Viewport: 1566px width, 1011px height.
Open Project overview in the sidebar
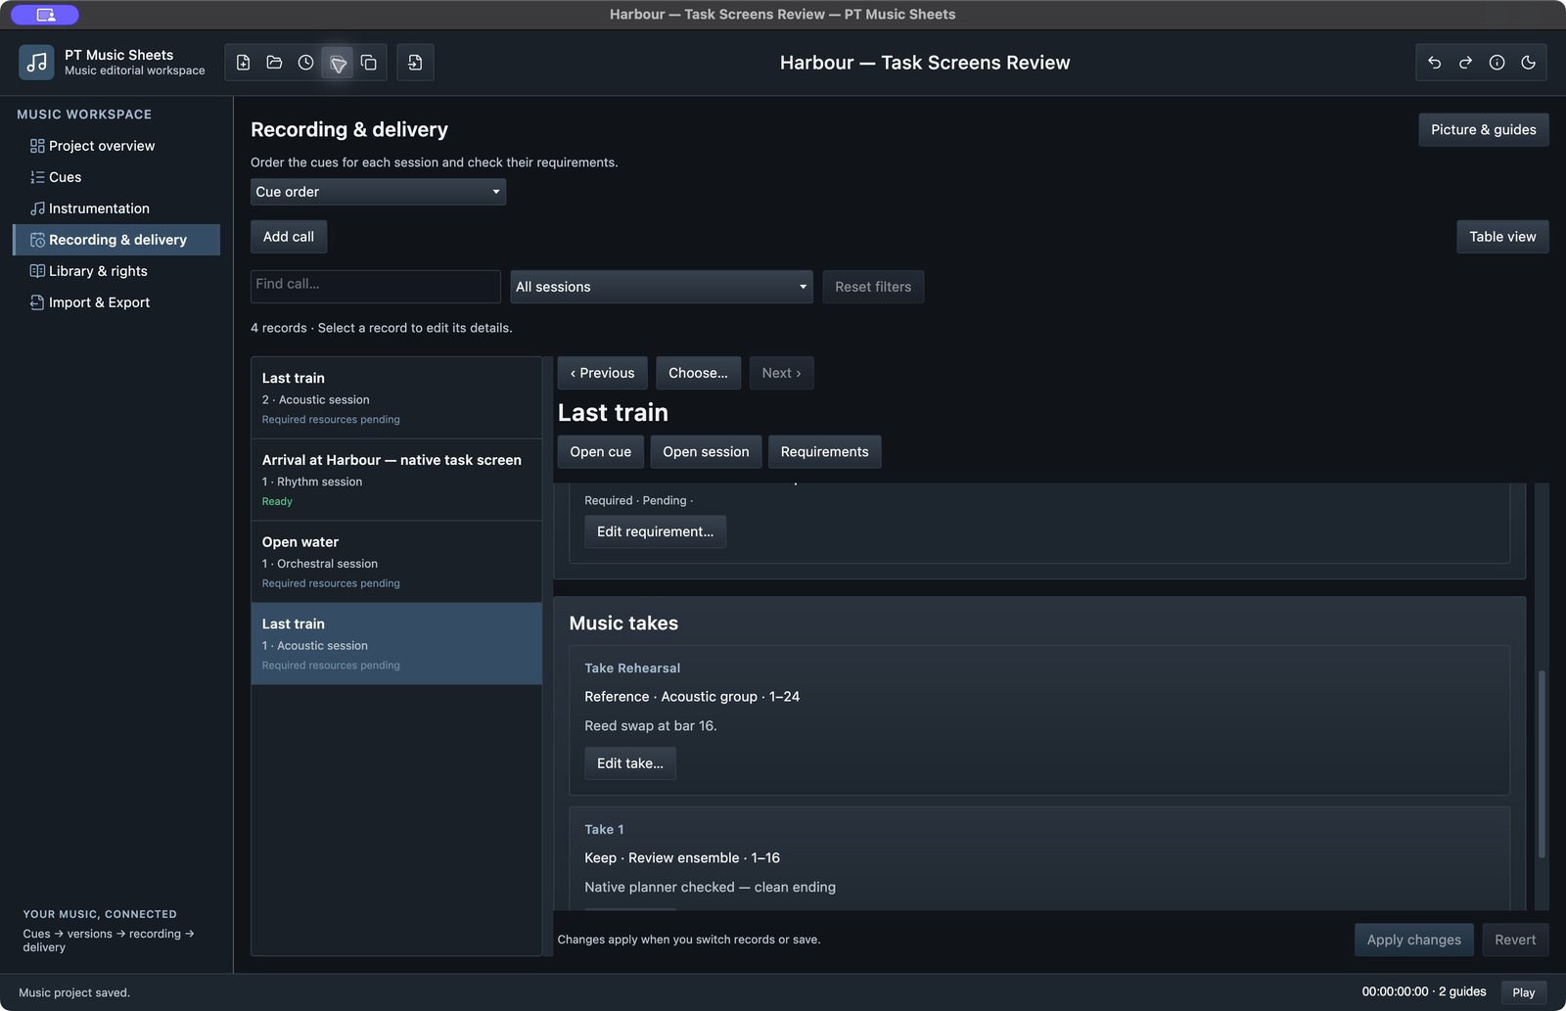tap(116, 146)
